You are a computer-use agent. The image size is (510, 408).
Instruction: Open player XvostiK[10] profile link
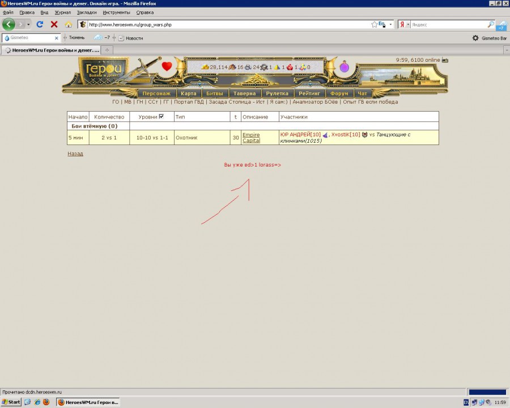tap(346, 134)
